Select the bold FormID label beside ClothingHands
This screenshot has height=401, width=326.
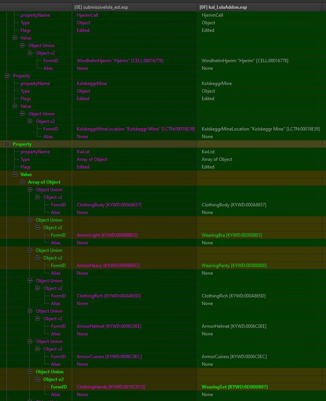tap(59, 387)
